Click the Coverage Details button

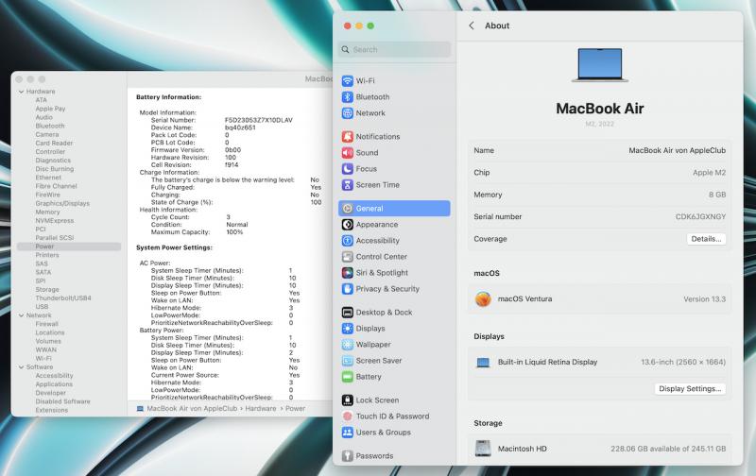[x=706, y=239]
